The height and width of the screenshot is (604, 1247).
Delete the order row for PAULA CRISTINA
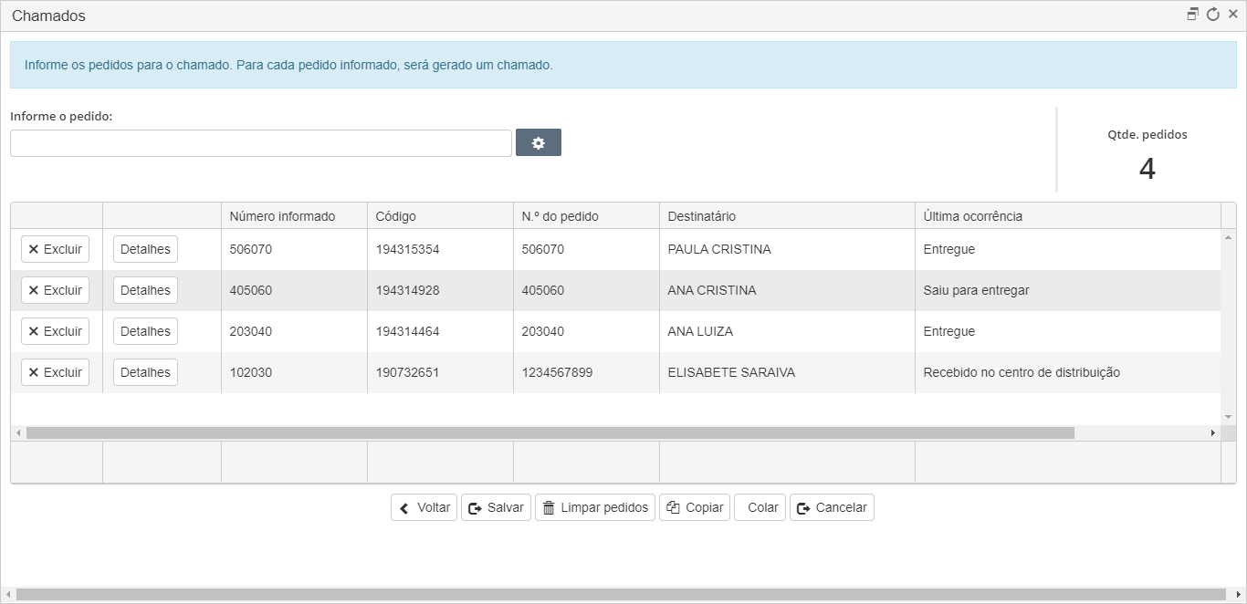pos(55,249)
